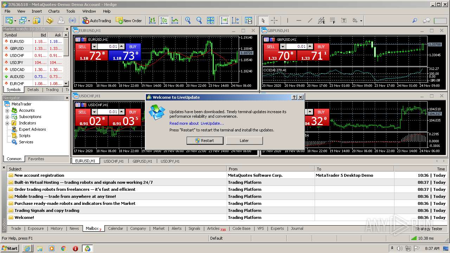Expand the Accounts tree node

pos(7,110)
